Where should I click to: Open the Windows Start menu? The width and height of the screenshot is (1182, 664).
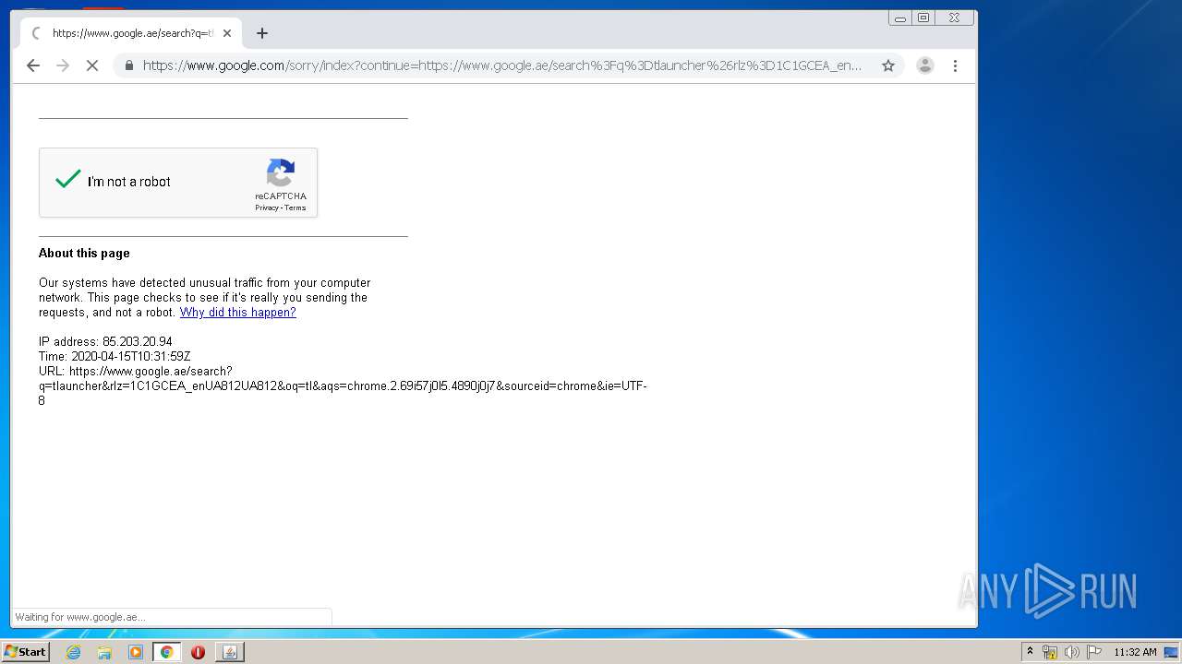(25, 651)
